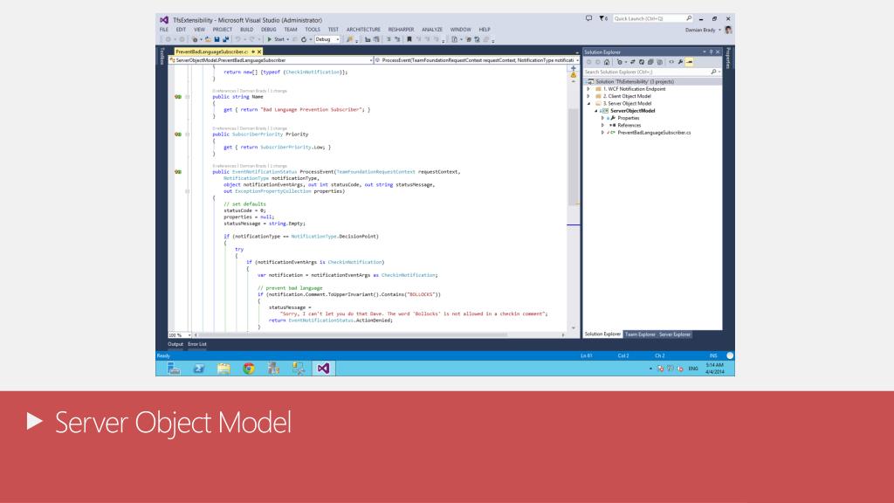
Task: Click the Visual Studio taskbar icon
Action: (323, 369)
